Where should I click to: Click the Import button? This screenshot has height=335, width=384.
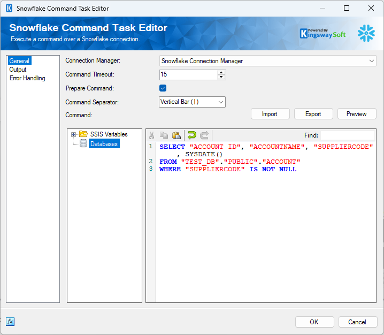tap(270, 114)
